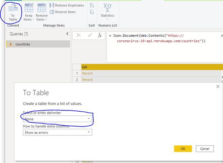
Task: Open the Statistics dropdown
Action: click(107, 12)
